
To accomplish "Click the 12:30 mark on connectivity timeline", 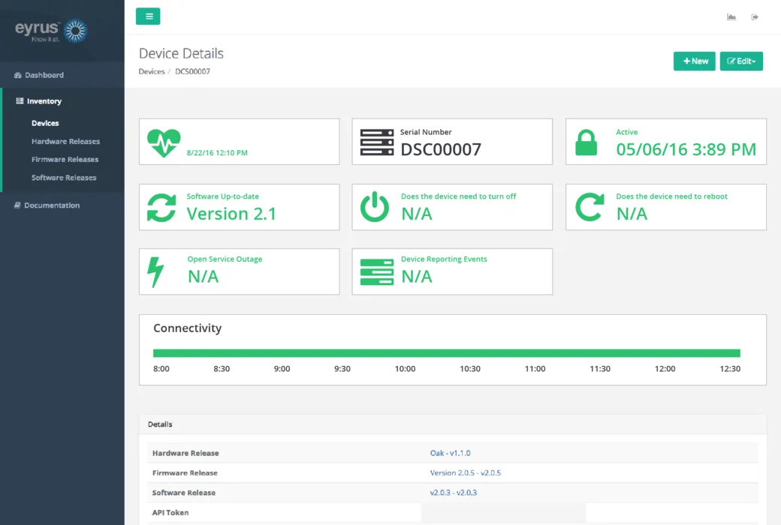I will point(730,369).
